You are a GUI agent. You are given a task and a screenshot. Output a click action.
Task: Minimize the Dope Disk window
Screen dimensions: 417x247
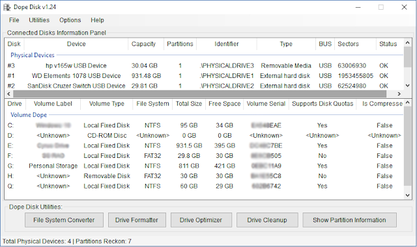(x=358, y=7)
